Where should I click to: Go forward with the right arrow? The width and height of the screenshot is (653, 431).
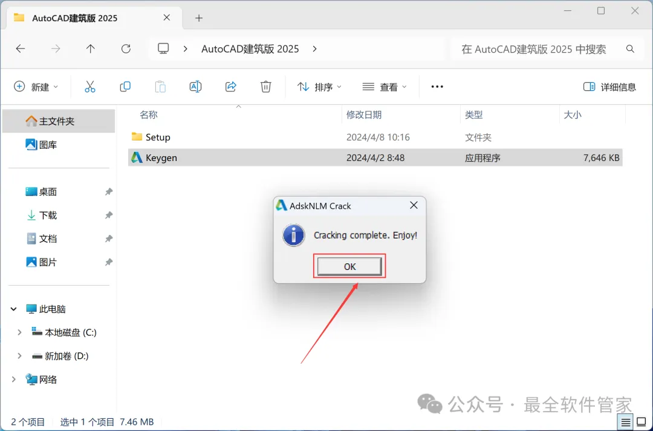tap(56, 49)
